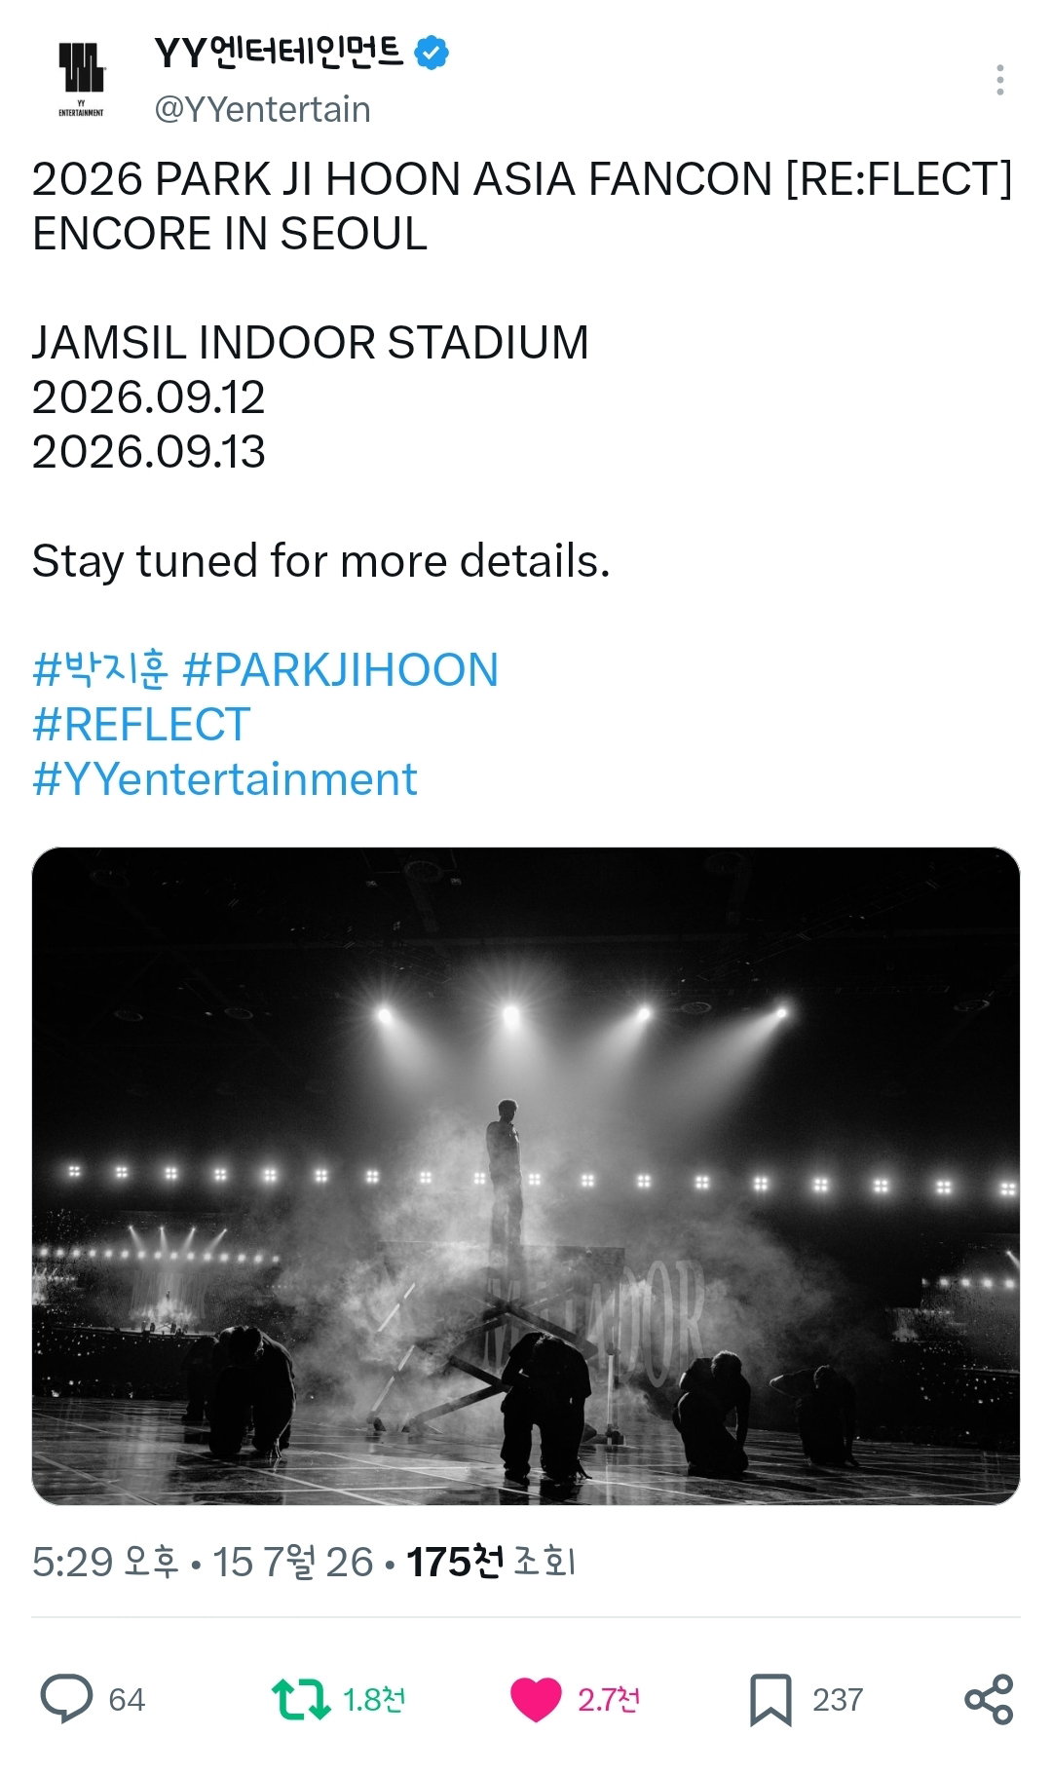The height and width of the screenshot is (1774, 1052).
Task: Follow the #REFLECT hashtag link
Action: coord(142,725)
